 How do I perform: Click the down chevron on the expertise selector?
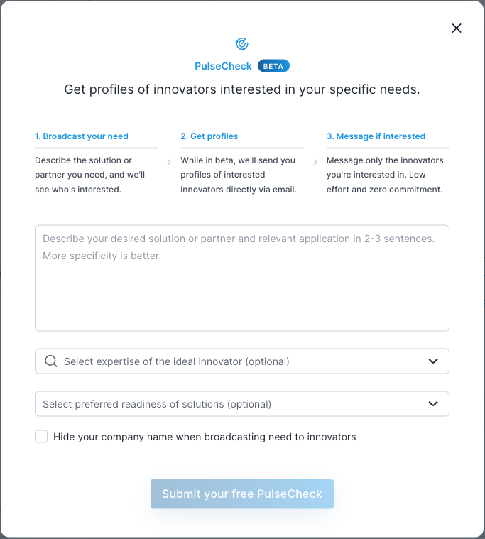(433, 361)
